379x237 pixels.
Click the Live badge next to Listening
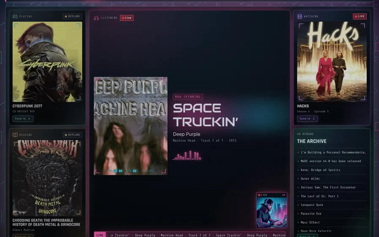[x=126, y=18]
